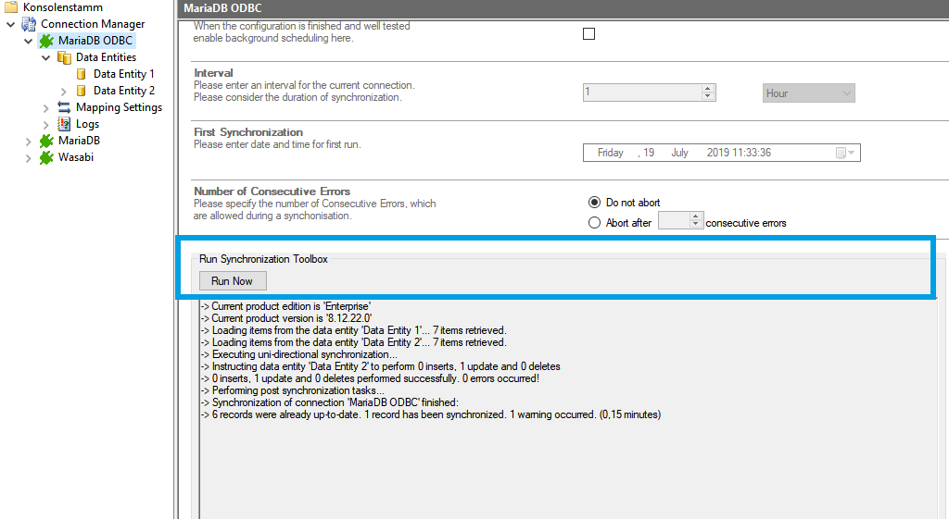Expand the MariaDB connection tree node

tap(29, 141)
